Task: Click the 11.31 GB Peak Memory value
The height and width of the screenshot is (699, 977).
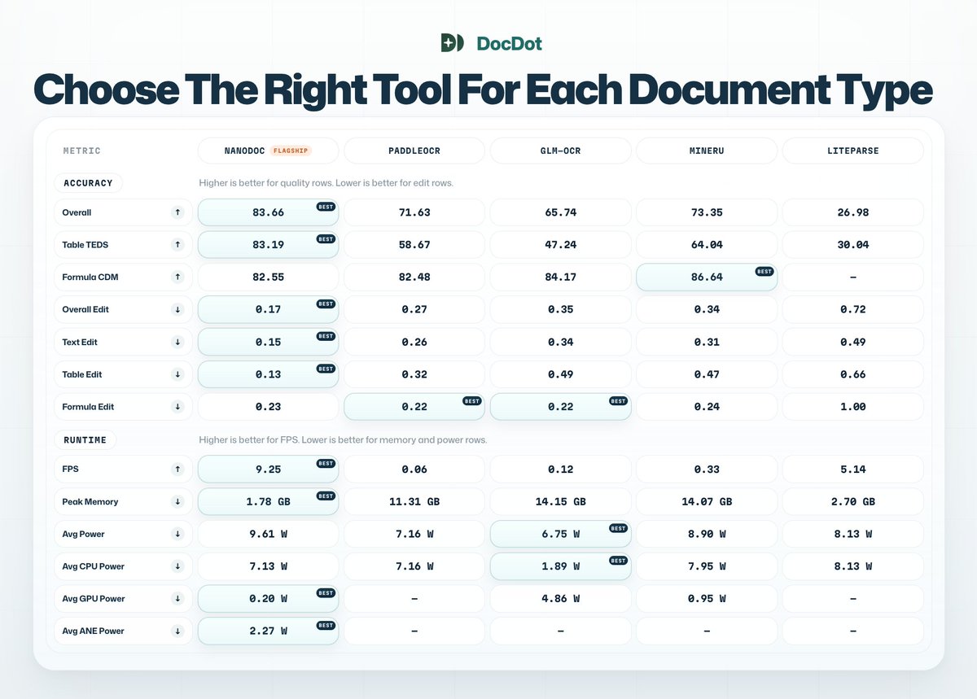Action: (x=414, y=502)
